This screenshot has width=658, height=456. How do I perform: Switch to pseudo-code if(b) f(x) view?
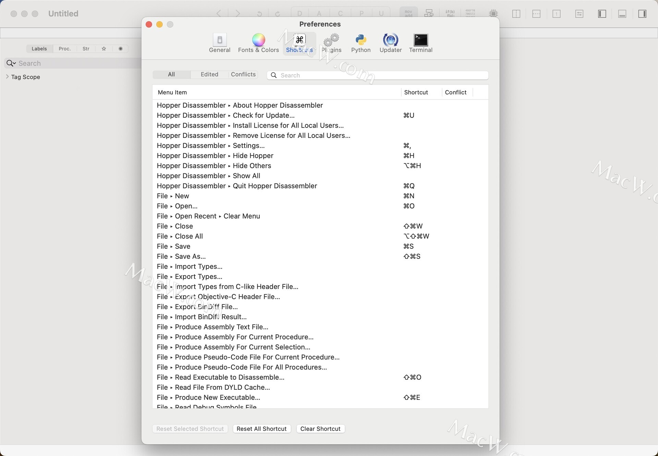tap(450, 13)
